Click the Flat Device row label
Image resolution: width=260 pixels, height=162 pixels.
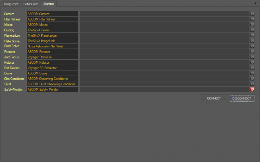pos(12,68)
